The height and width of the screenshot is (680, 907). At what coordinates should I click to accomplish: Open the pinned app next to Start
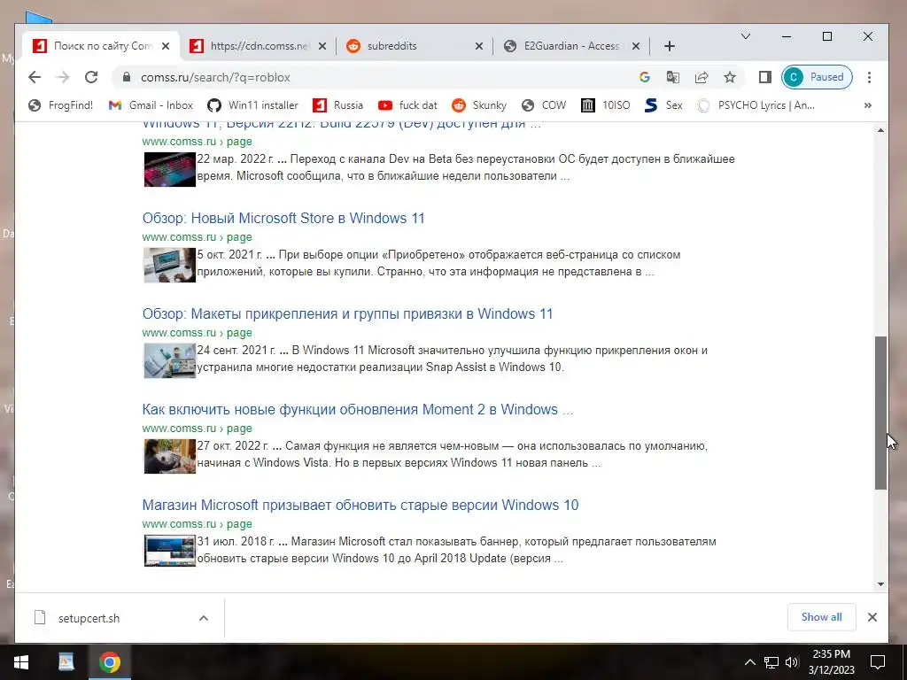66,662
